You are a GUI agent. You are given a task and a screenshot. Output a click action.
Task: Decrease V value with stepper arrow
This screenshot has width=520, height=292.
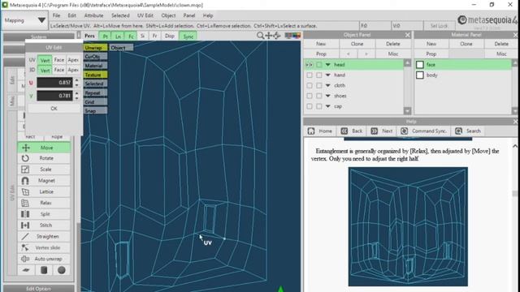pos(76,98)
